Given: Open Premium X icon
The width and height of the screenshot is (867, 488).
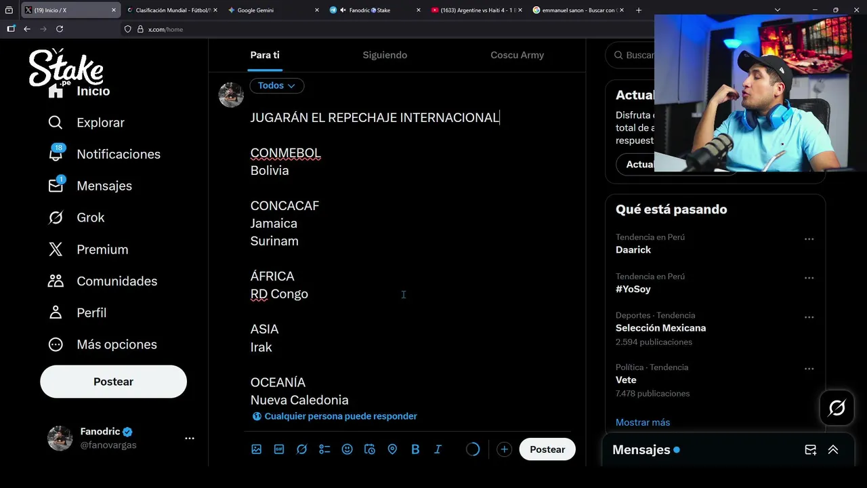Looking at the screenshot, I should pos(56,249).
